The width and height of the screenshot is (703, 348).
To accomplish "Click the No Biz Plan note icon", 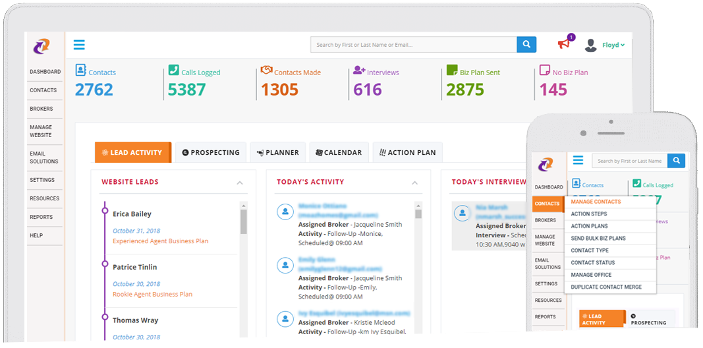I will coord(545,71).
